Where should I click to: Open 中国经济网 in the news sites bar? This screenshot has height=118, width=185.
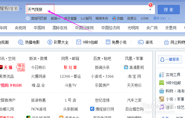click(x=110, y=28)
